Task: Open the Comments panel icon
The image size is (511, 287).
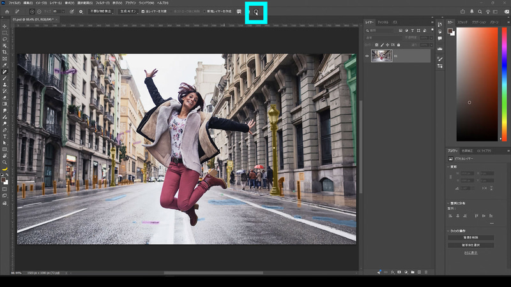Action: (x=440, y=38)
